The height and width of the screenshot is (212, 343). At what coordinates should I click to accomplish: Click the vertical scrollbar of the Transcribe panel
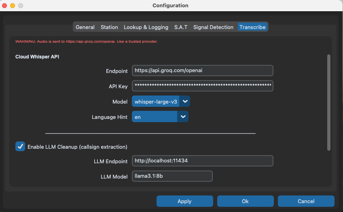point(328,102)
